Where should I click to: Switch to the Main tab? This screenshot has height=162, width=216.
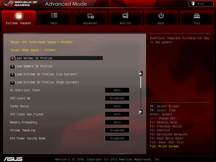point(54,18)
